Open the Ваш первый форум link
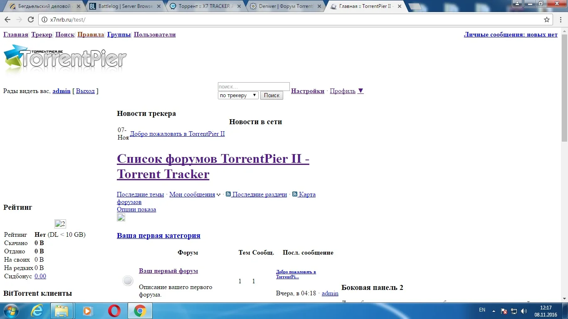Screen dimensions: 568x319 168,271
